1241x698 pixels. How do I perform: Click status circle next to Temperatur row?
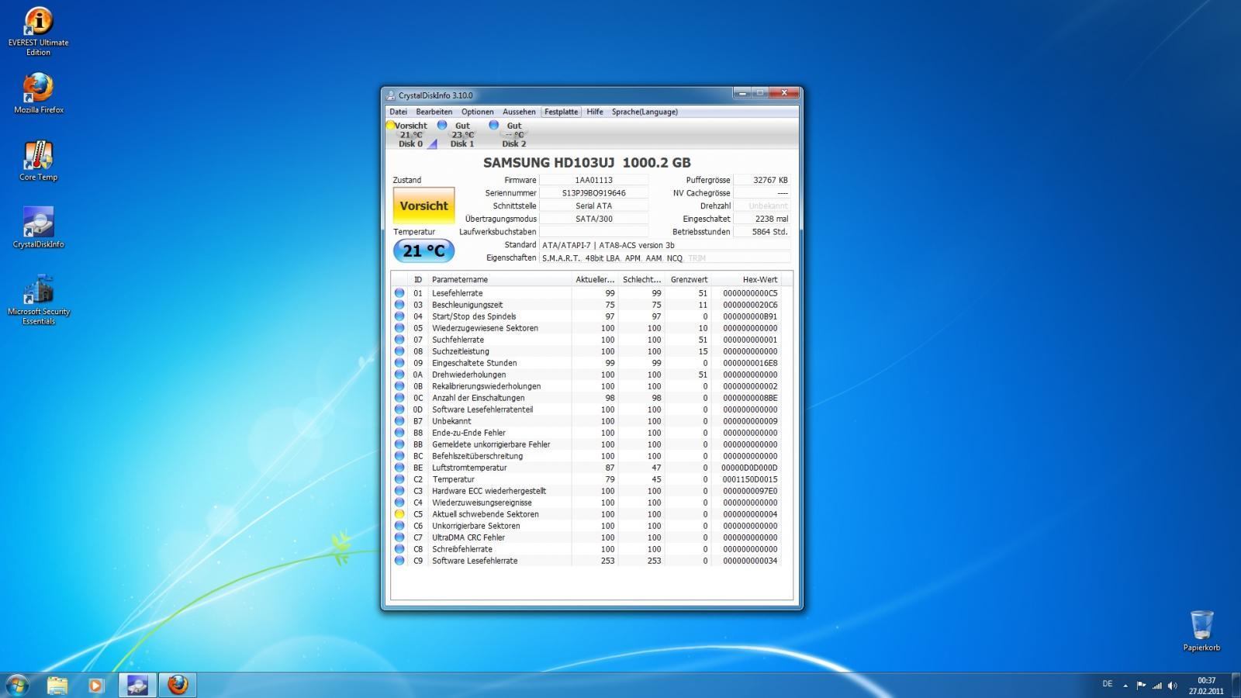click(x=399, y=479)
